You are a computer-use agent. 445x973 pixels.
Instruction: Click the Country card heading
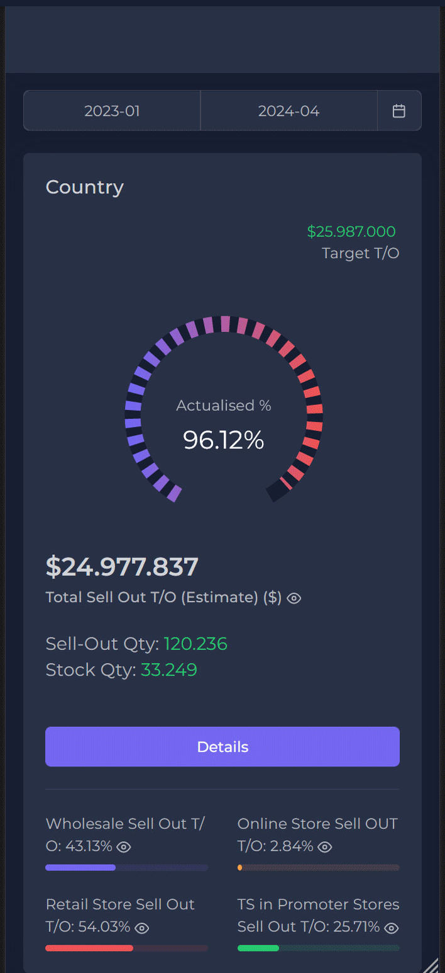[85, 187]
